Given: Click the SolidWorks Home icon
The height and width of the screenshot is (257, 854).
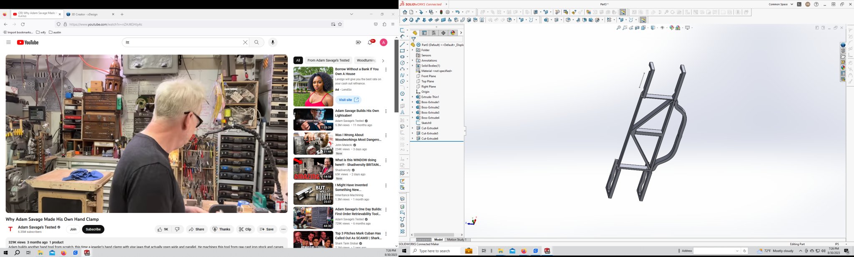Looking at the screenshot, I should (x=404, y=12).
